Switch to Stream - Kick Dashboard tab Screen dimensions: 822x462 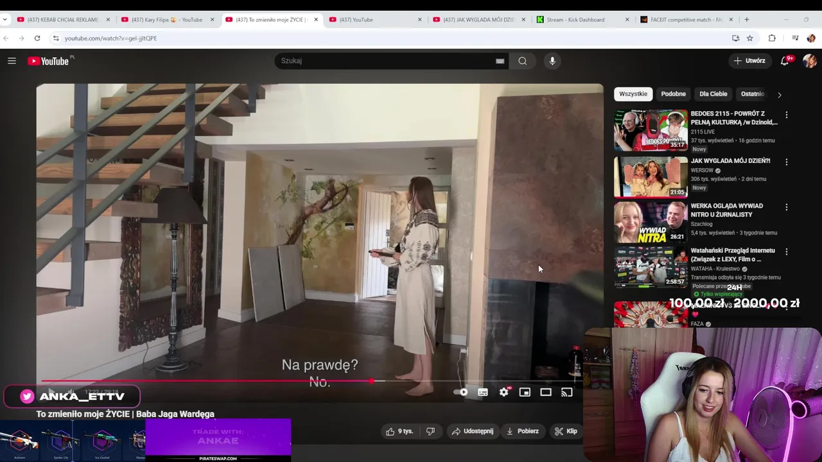coord(584,20)
